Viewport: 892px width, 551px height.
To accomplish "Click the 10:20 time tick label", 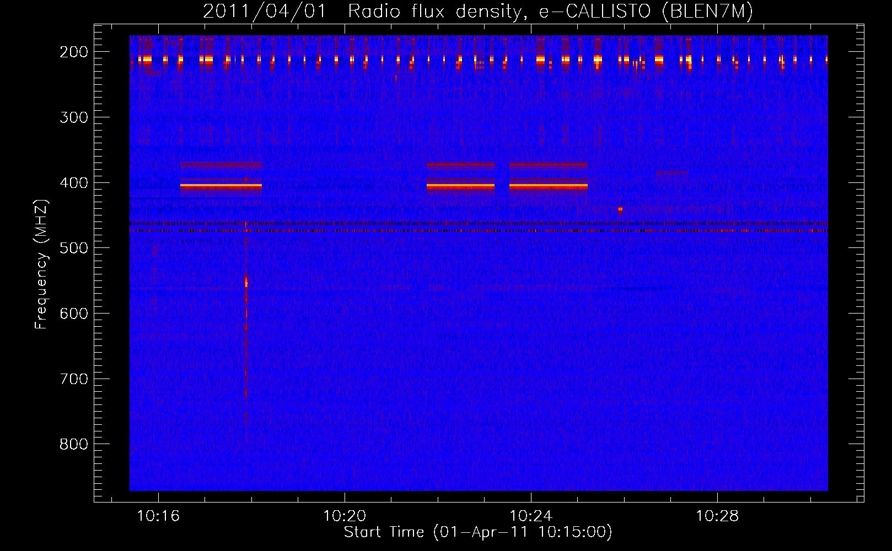I will coord(345,516).
